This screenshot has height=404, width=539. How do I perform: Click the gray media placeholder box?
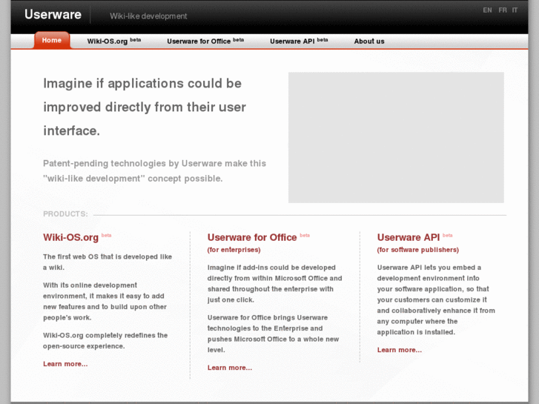[396, 137]
